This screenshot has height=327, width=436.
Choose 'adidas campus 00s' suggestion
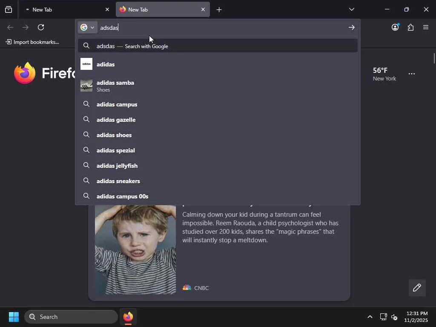click(x=218, y=196)
